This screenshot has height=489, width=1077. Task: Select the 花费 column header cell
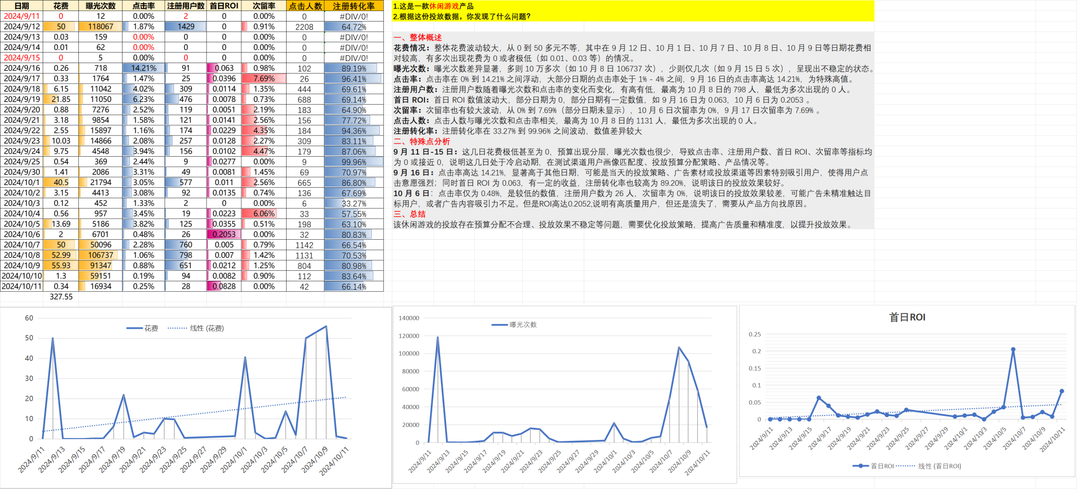[61, 6]
